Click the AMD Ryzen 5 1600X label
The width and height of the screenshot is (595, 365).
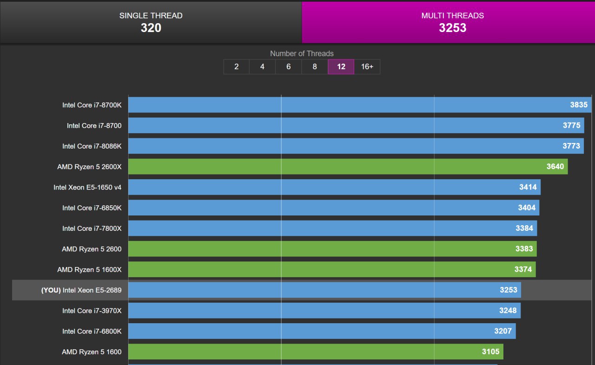(89, 269)
